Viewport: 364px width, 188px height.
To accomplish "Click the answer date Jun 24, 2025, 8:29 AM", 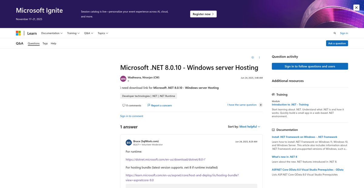I will coord(246,142).
